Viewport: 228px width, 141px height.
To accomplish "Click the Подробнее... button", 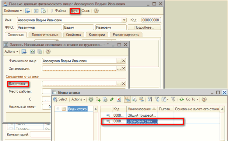I will 145,27.
